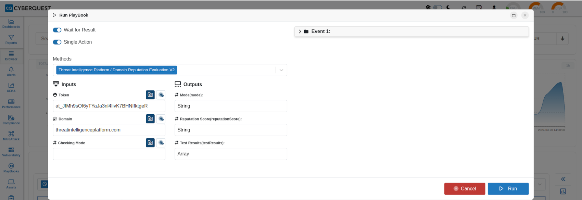Expand the Event 1 section
Image resolution: width=582 pixels, height=200 pixels.
point(412,31)
